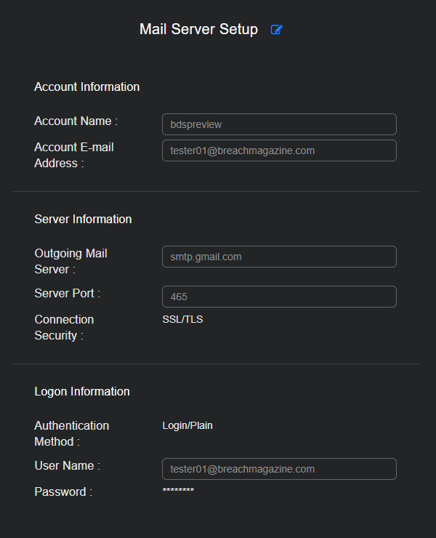Focus the Account E-mail Address input box
Screen dimensions: 436x538
(279, 150)
